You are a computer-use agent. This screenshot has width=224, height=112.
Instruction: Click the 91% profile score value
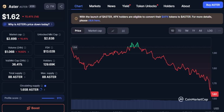point(59,98)
